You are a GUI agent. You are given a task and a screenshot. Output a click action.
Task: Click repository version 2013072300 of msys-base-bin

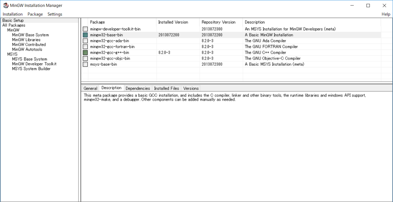[x=212, y=64]
